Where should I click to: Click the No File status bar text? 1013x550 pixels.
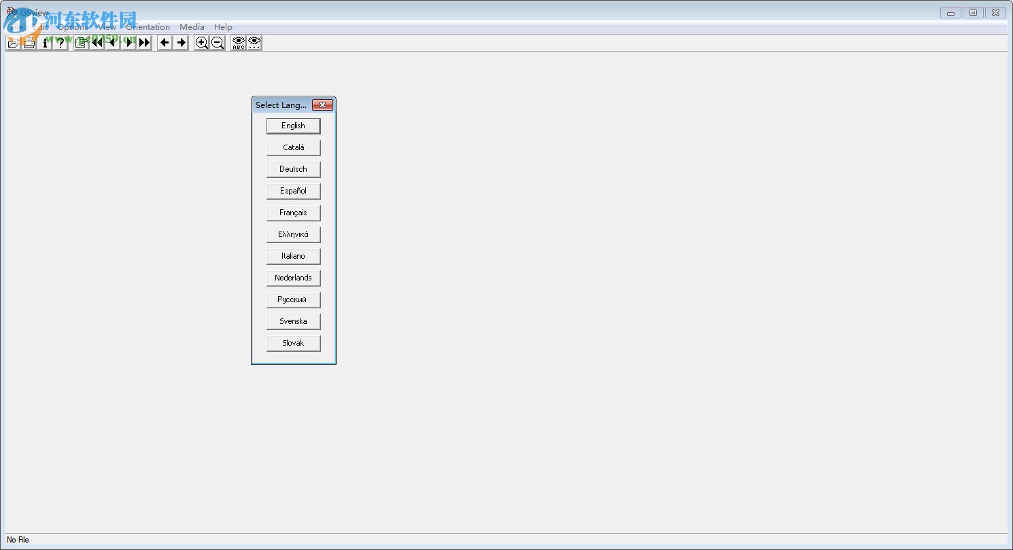(x=17, y=540)
